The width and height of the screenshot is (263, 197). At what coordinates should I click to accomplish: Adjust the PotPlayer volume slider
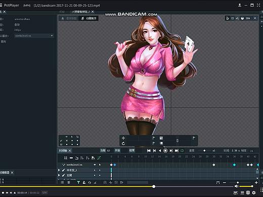(x=246, y=186)
